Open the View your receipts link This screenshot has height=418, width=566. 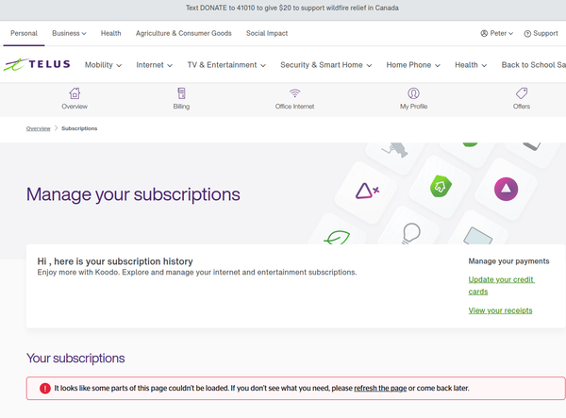[500, 310]
